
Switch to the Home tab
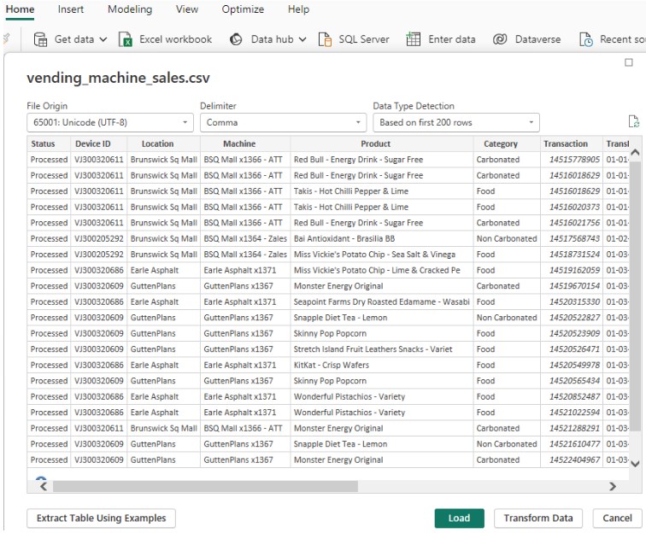click(x=20, y=9)
